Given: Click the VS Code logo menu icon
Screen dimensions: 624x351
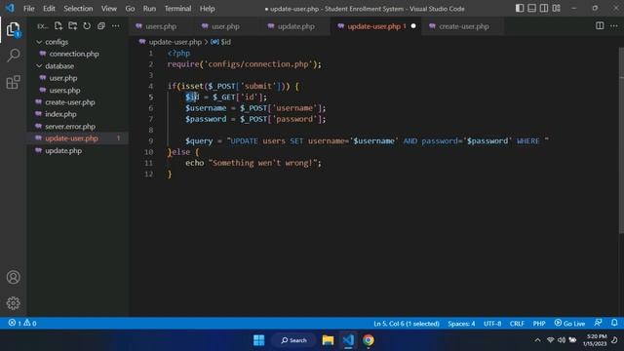Looking at the screenshot, I should click(10, 9).
